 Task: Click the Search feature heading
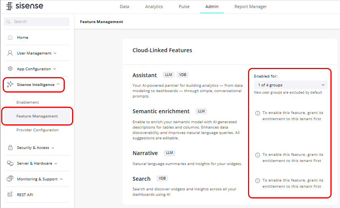(141, 179)
